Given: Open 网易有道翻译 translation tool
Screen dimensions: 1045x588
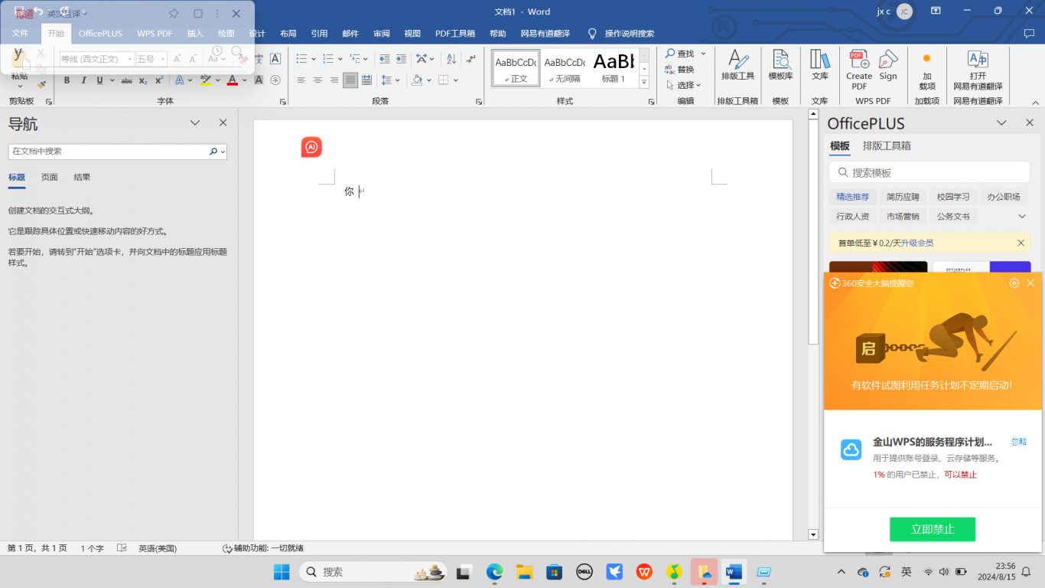Looking at the screenshot, I should [x=978, y=70].
